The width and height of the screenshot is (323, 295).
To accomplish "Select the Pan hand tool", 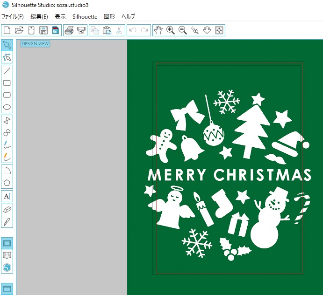I will pos(158,30).
